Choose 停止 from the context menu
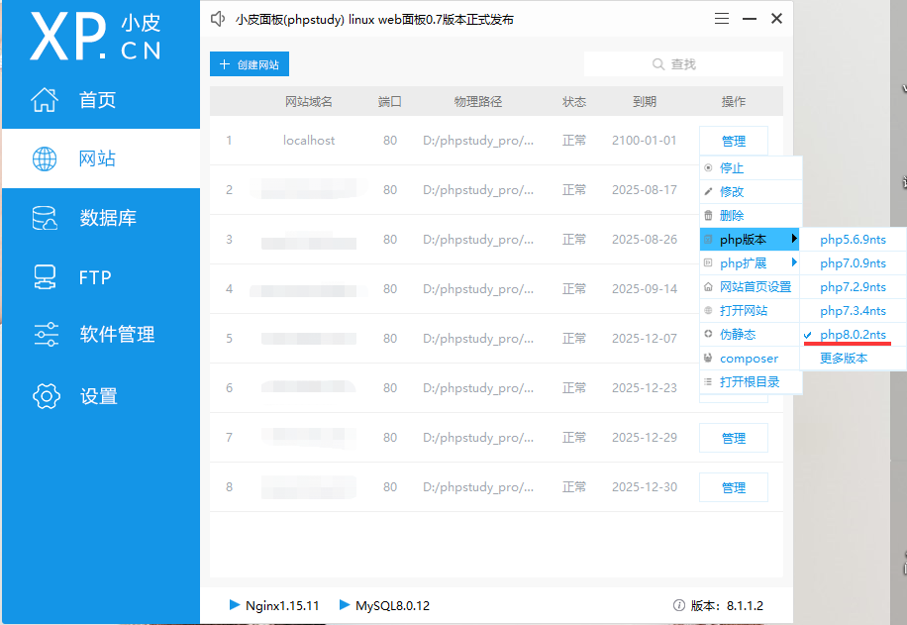 tap(751, 167)
